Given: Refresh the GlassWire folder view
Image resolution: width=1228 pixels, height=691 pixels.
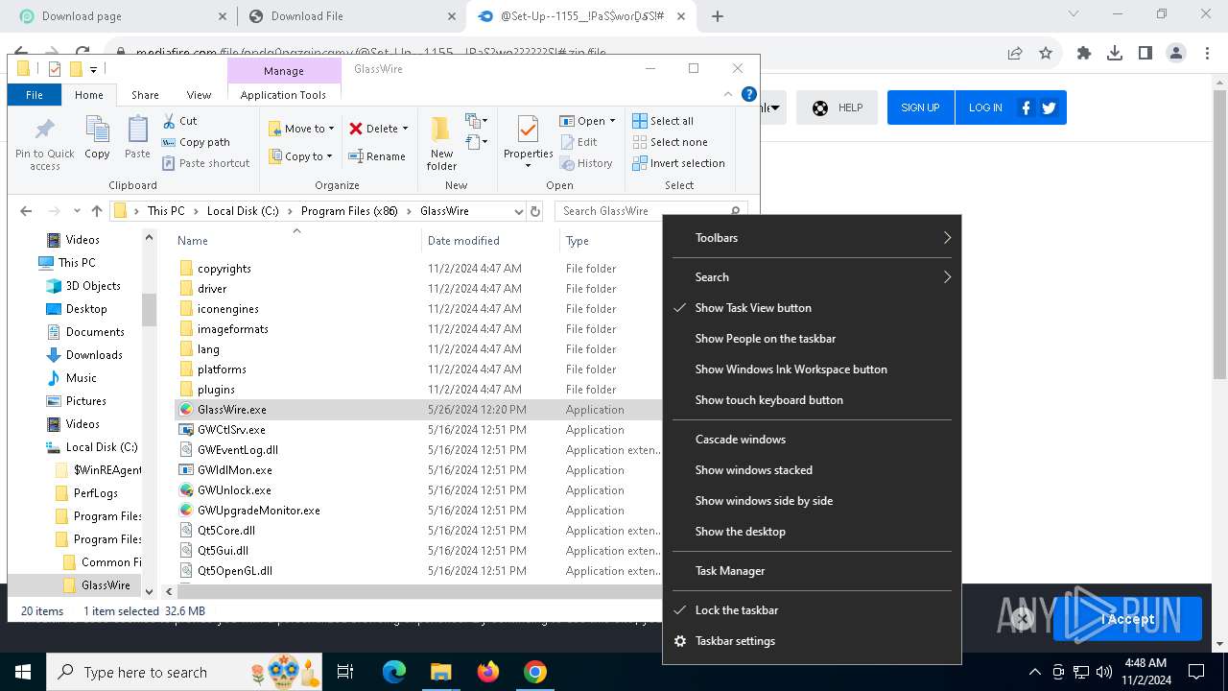Looking at the screenshot, I should (535, 211).
